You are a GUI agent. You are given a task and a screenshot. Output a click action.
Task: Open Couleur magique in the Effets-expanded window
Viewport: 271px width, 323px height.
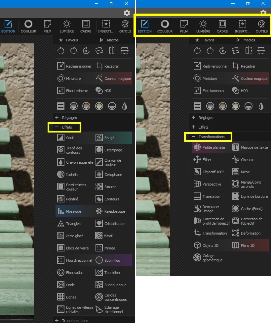(113, 79)
